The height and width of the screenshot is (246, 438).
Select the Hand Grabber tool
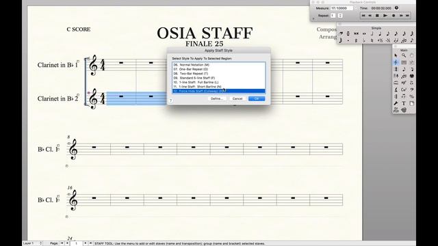point(411,55)
